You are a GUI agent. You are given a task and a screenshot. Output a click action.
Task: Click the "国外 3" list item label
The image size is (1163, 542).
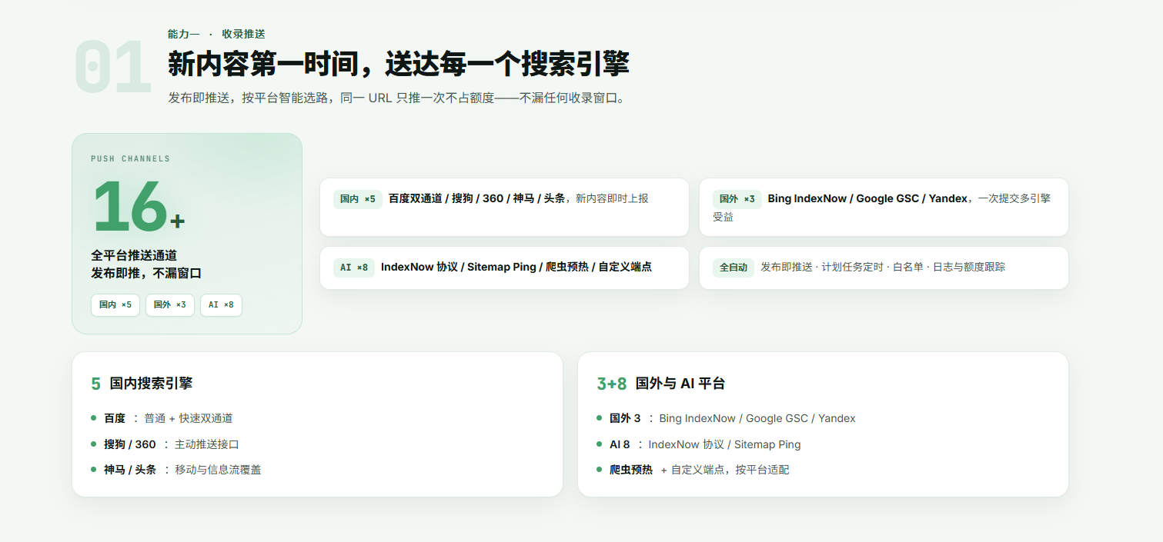point(625,418)
